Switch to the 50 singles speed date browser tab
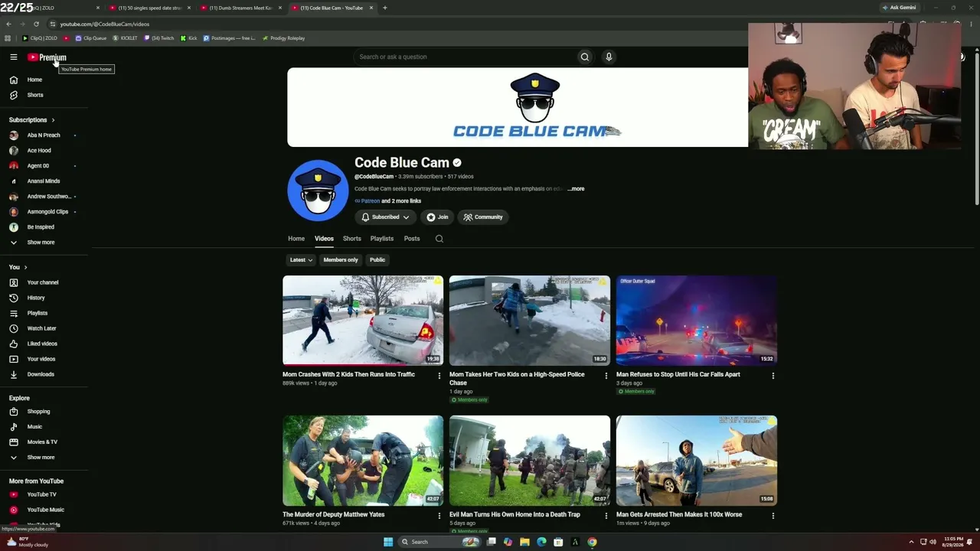The image size is (980, 551). [149, 8]
